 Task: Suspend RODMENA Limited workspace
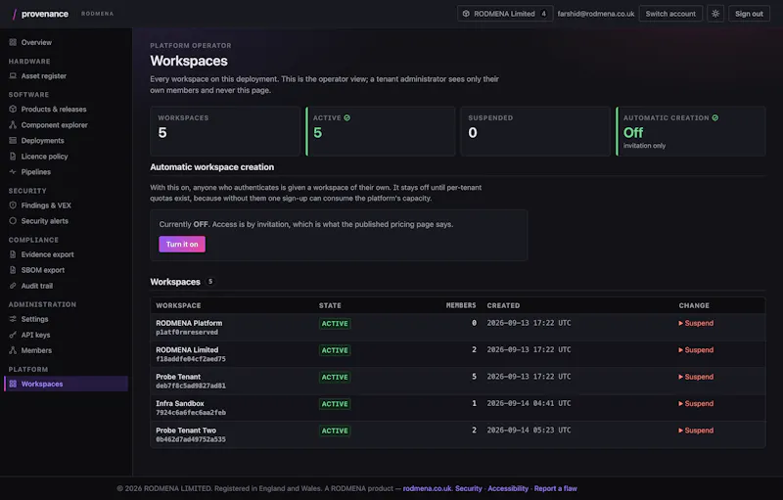click(x=696, y=349)
